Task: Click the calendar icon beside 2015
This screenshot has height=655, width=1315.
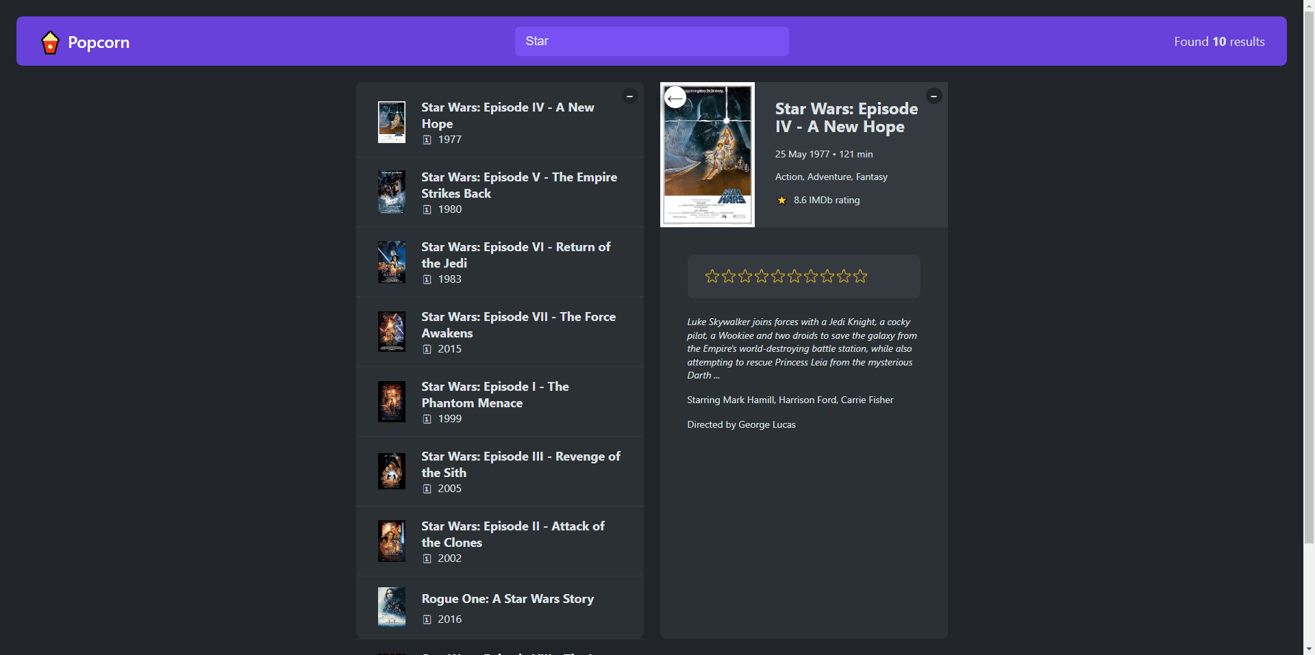Action: pos(427,349)
